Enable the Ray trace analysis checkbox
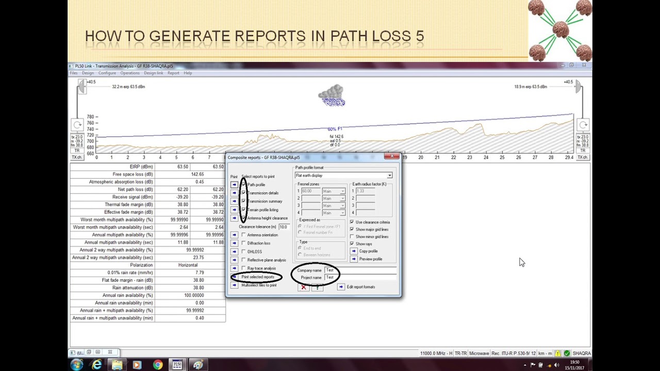 (x=244, y=268)
